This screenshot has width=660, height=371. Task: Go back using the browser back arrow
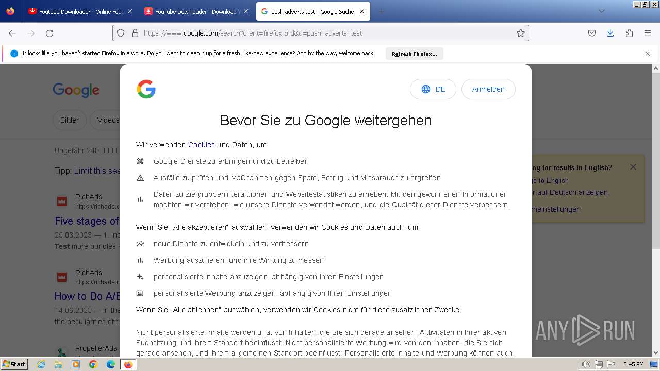[12, 33]
